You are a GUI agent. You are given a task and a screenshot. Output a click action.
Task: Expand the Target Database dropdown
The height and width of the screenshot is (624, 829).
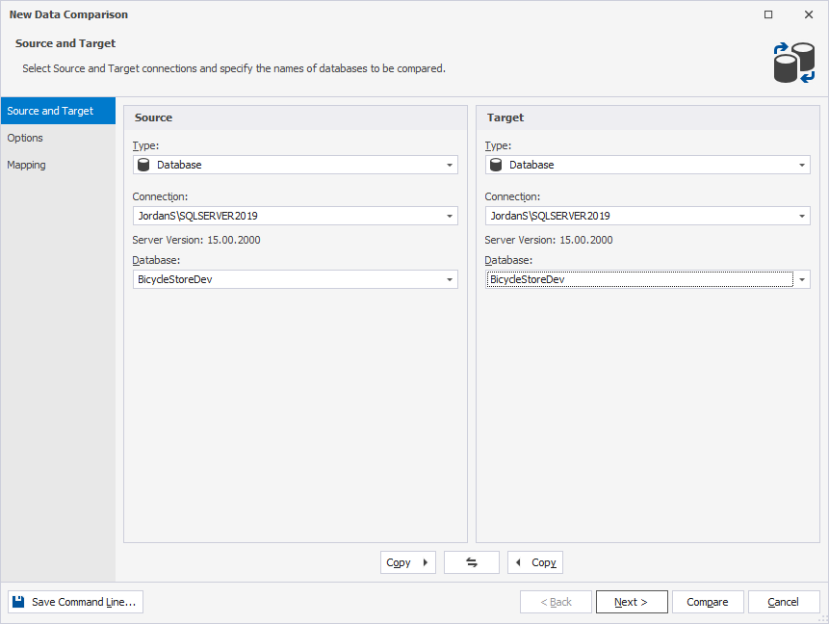click(801, 278)
